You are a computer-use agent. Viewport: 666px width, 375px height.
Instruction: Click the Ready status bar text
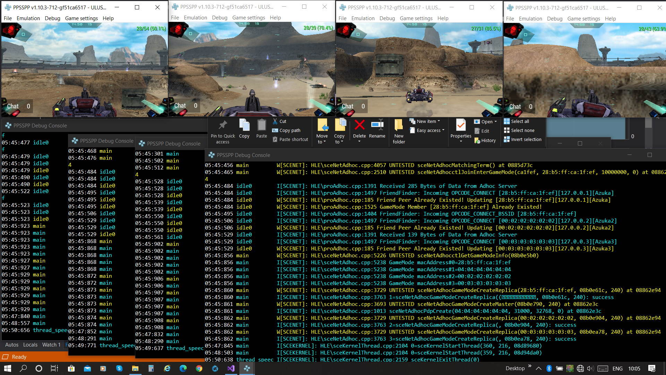(x=19, y=357)
